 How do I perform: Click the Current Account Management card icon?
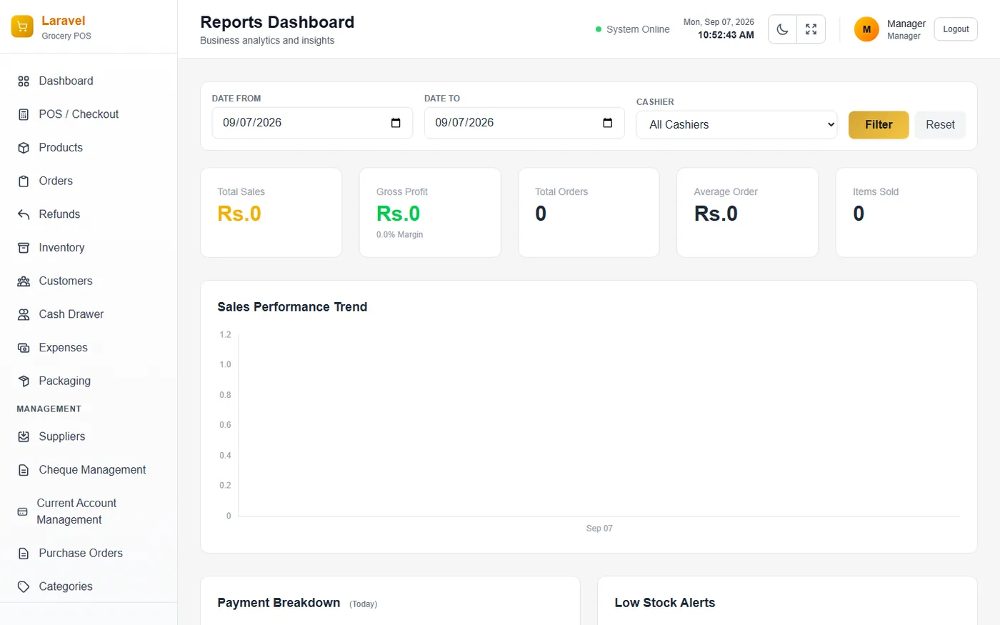(x=22, y=512)
